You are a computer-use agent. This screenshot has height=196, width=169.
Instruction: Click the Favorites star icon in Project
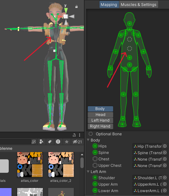pos(66,142)
